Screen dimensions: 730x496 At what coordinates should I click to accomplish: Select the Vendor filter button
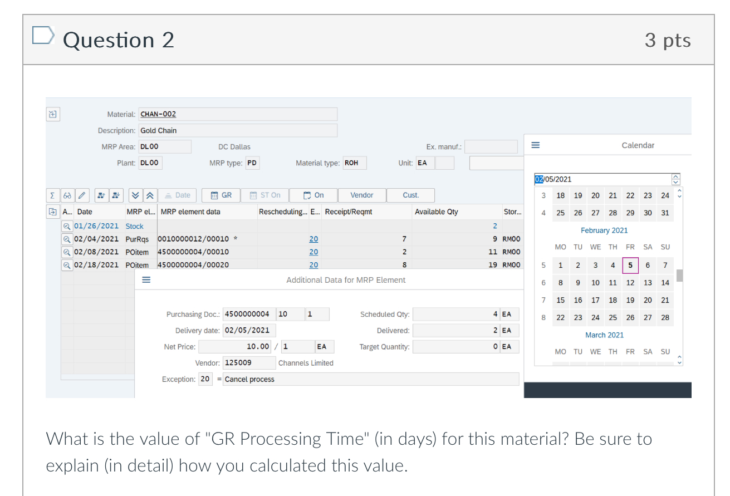[x=362, y=195]
